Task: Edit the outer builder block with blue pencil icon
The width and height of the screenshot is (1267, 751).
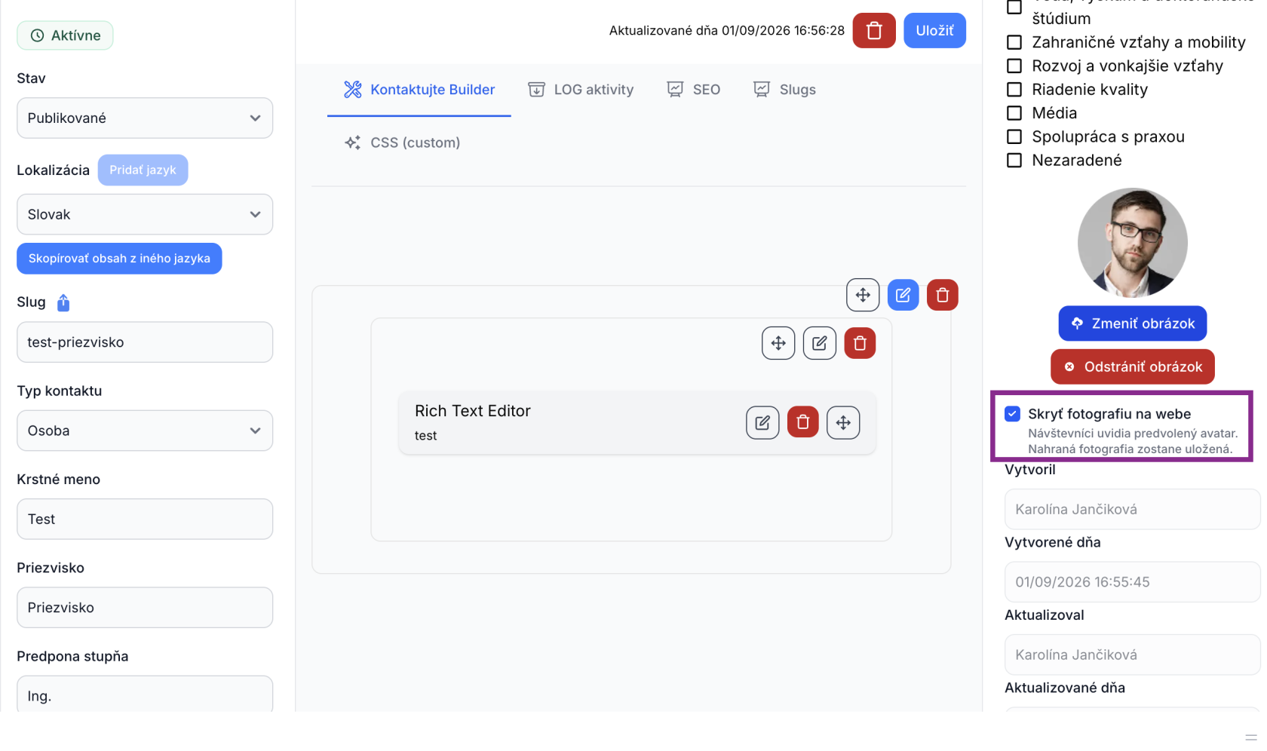Action: 903,295
